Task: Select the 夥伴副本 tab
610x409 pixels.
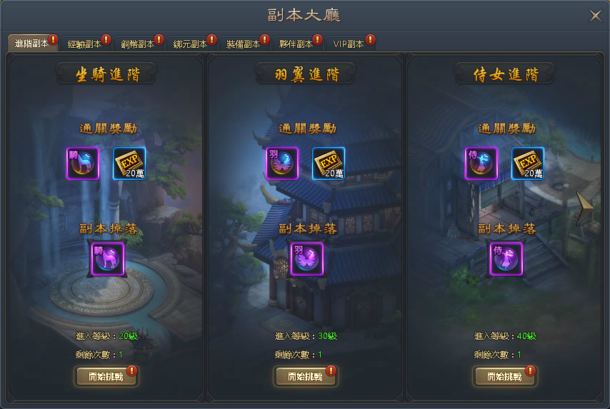Action: (297, 44)
